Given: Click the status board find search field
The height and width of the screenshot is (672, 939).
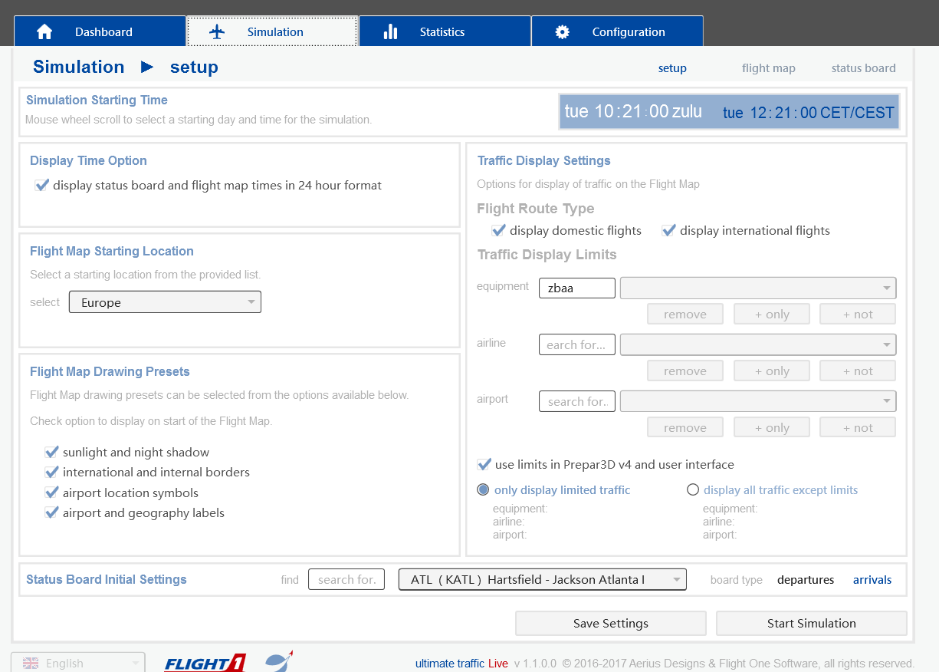Looking at the screenshot, I should (x=346, y=579).
